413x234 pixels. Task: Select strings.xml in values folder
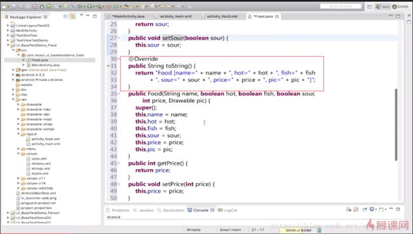pos(41,169)
